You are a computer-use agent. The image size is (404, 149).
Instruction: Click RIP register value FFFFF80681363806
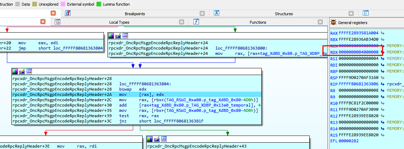(x=359, y=84)
